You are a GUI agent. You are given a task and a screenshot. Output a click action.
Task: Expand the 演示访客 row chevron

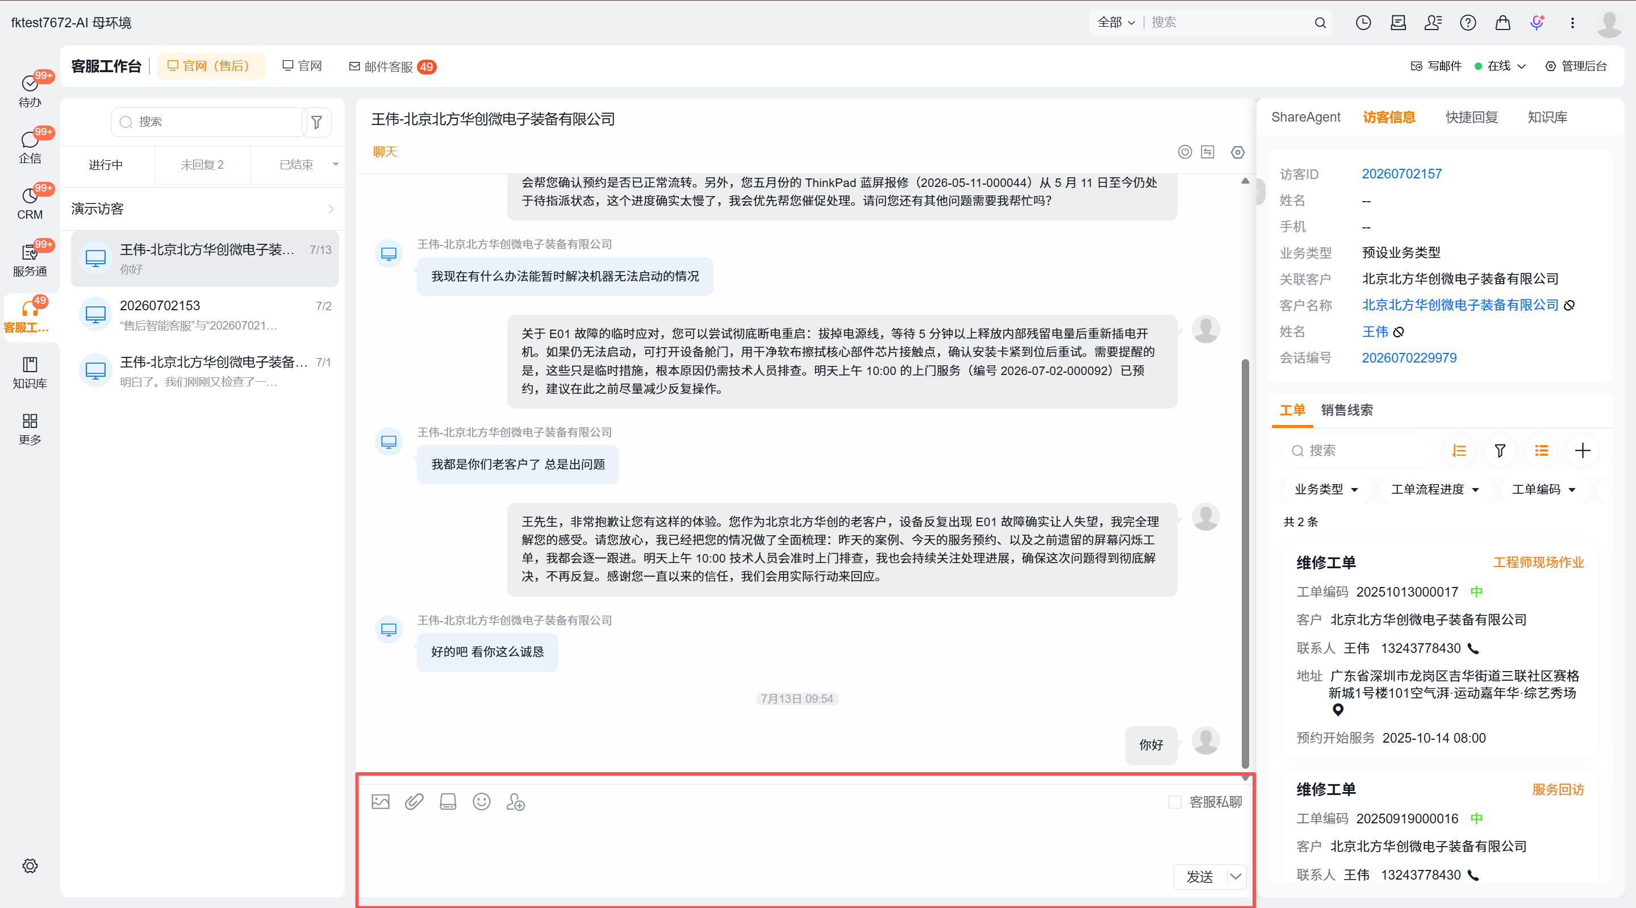(331, 209)
